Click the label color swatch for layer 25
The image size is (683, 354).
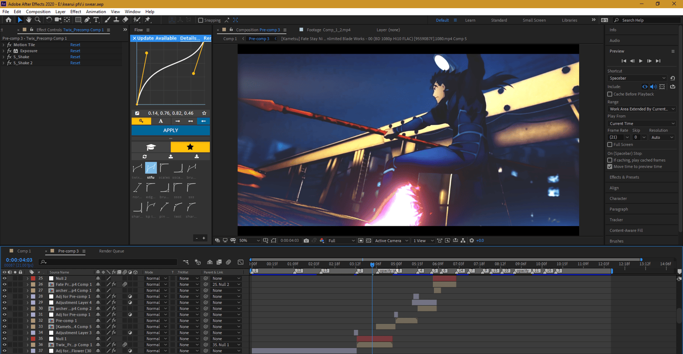[33, 278]
